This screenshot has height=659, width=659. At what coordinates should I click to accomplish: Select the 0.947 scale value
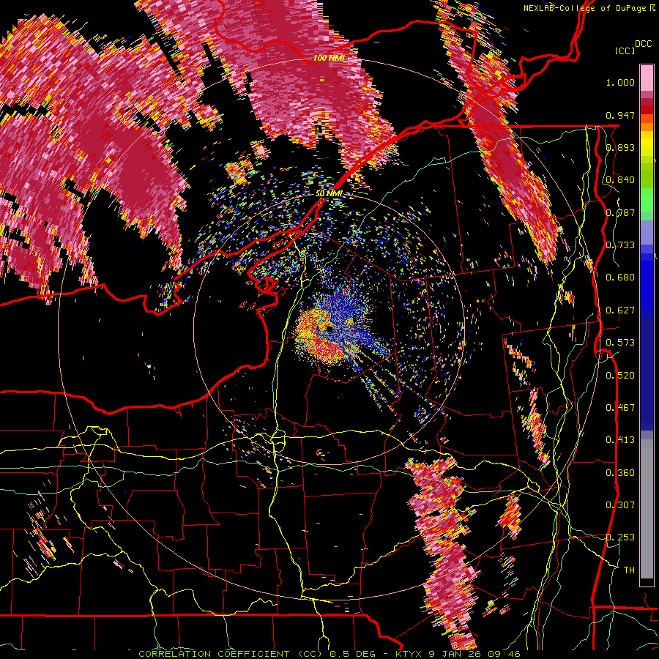coord(620,115)
